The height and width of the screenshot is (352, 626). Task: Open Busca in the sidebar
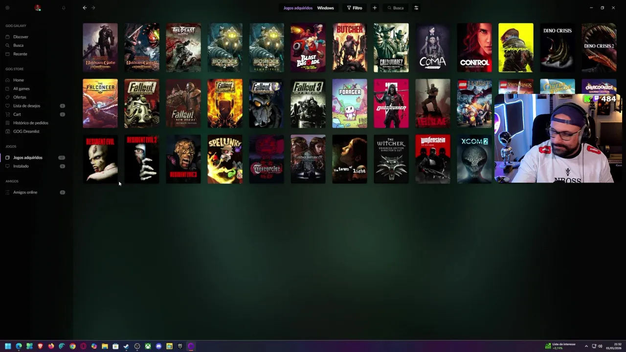[x=18, y=45]
